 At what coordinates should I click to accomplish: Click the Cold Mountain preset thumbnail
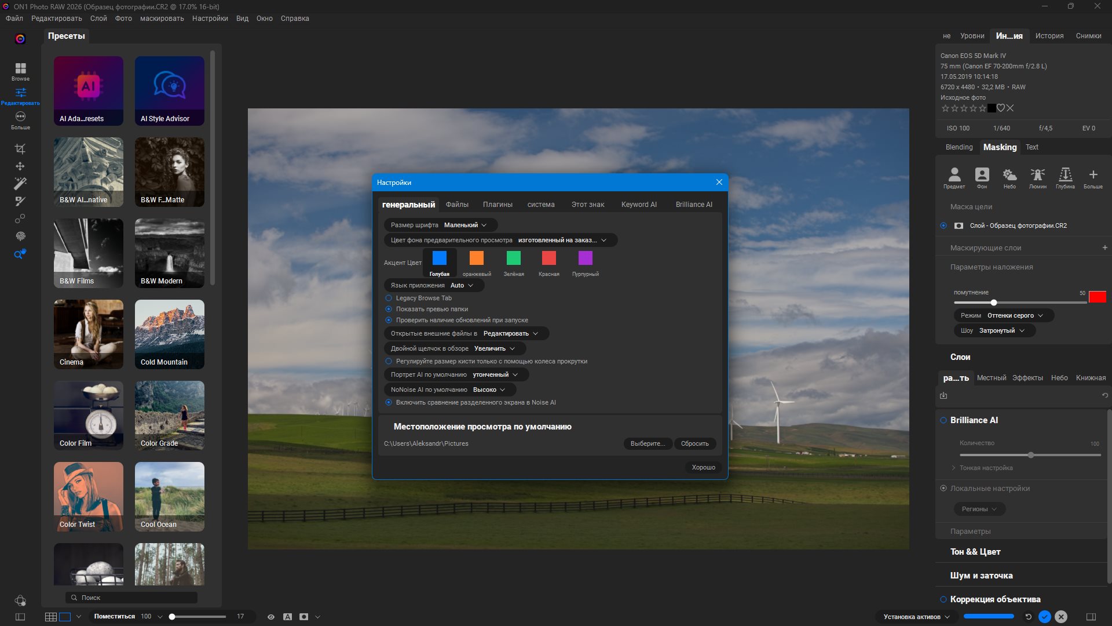(x=169, y=334)
